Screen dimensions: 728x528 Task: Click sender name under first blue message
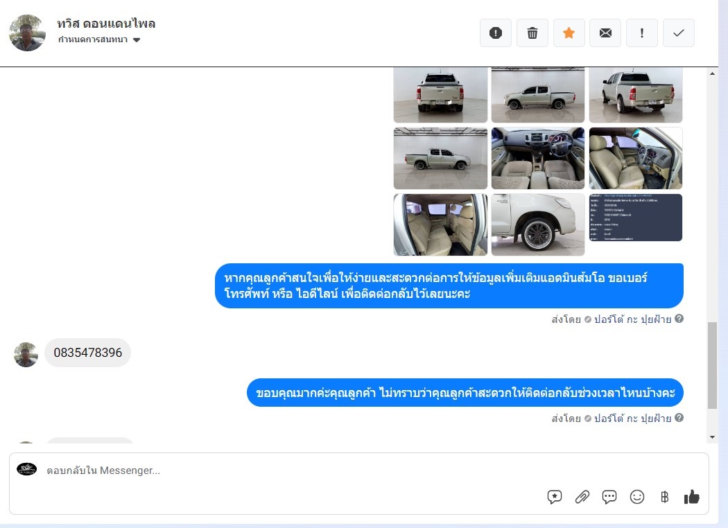[x=632, y=319]
